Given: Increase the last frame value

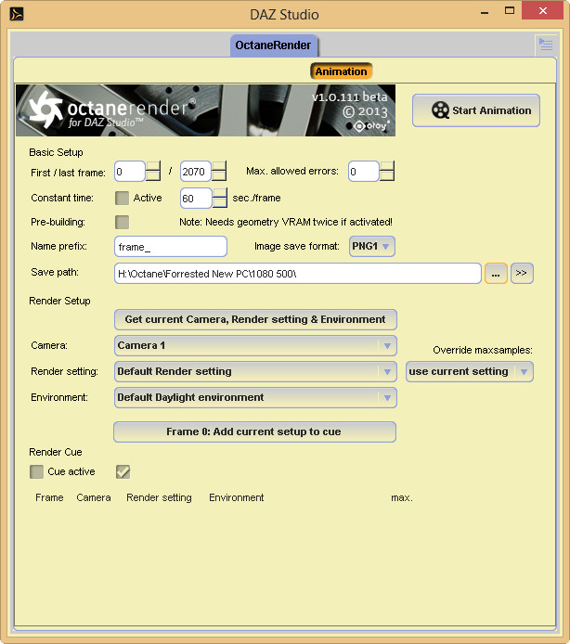Looking at the screenshot, I should [219, 166].
